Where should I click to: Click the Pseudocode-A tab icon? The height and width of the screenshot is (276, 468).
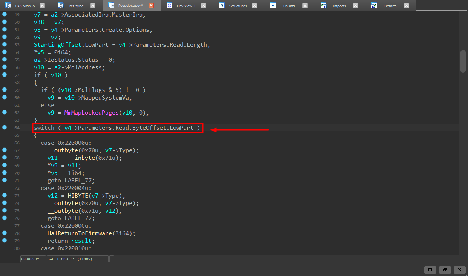click(x=111, y=5)
